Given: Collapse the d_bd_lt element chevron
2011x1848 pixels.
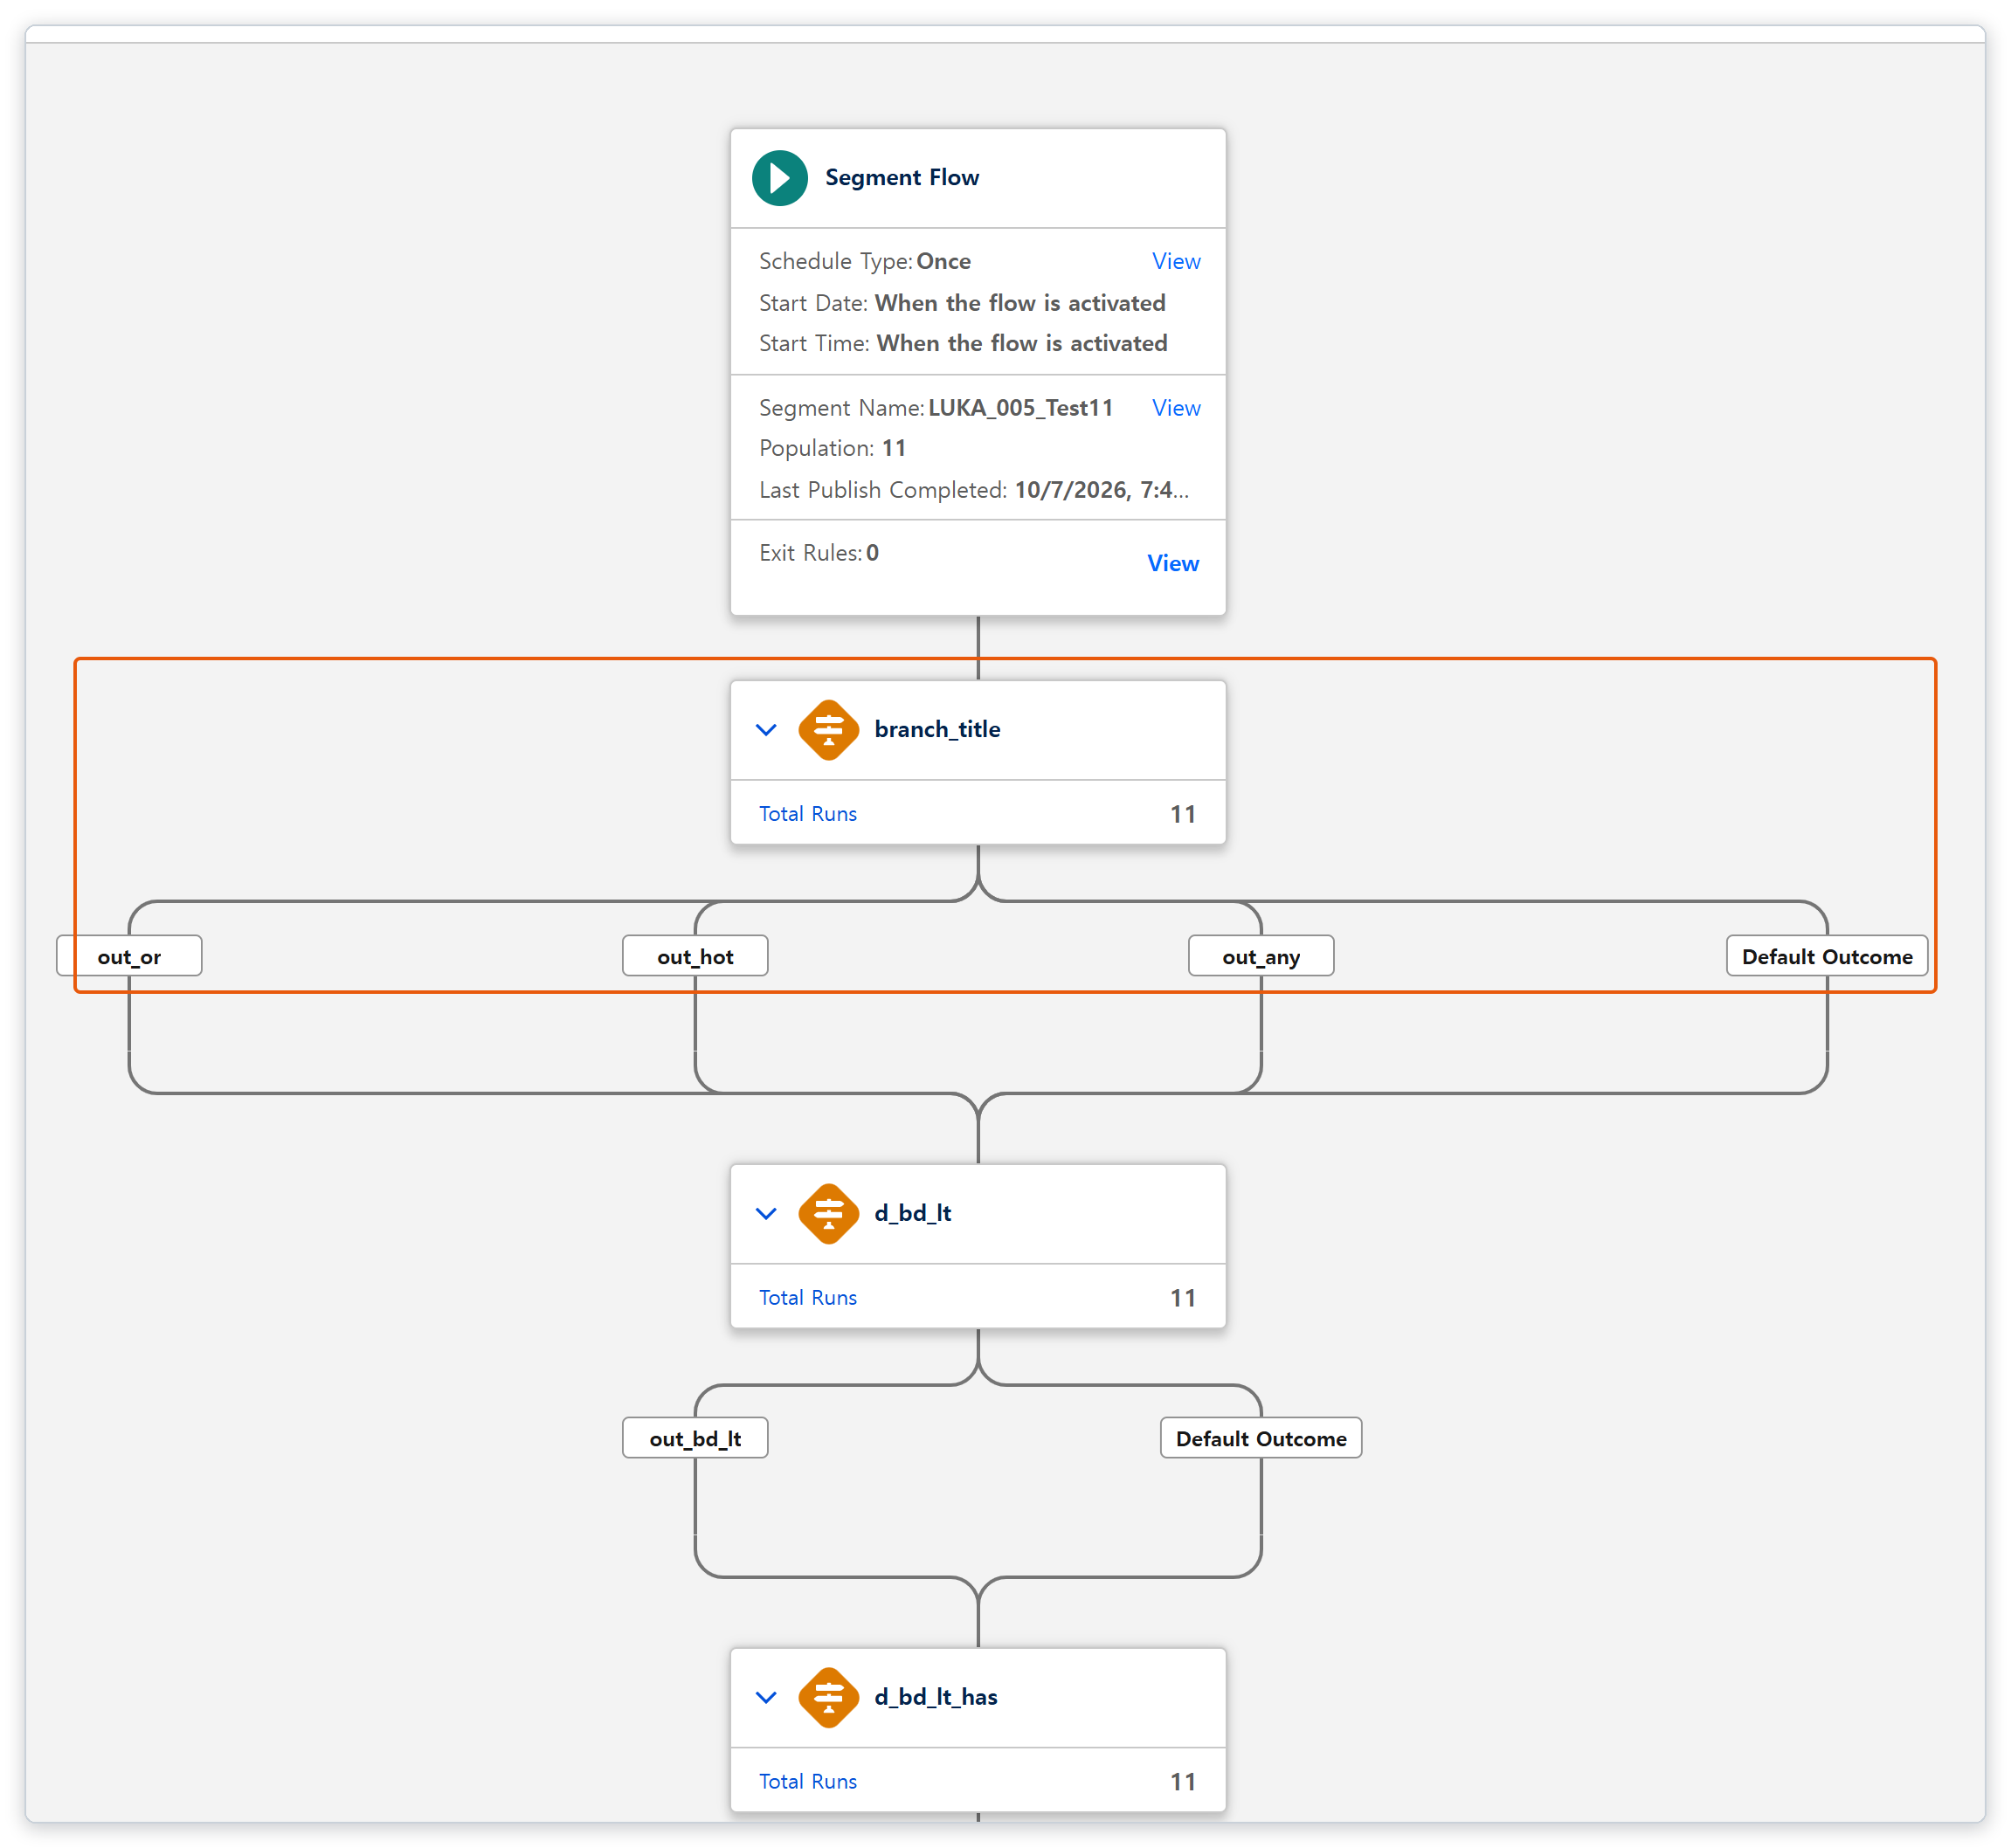Looking at the screenshot, I should point(766,1214).
